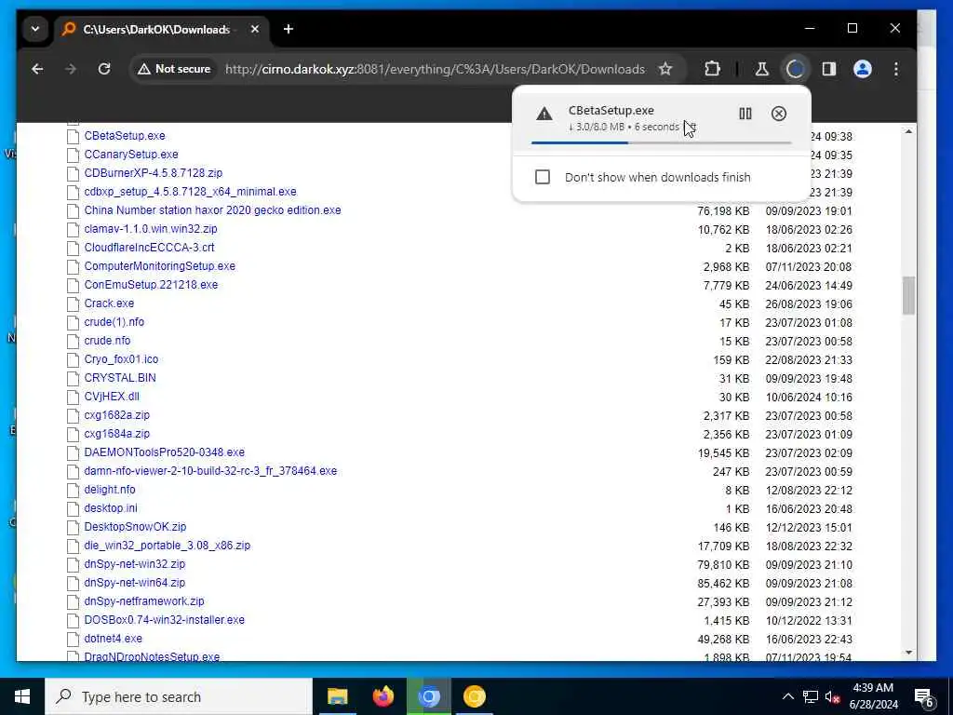The image size is (953, 715).
Task: Click file icon beside Cryo_fox01.ico
Action: point(73,359)
